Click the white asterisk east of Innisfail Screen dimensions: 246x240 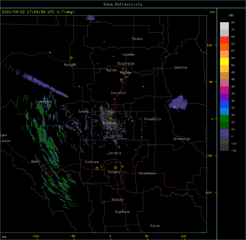[143, 86]
